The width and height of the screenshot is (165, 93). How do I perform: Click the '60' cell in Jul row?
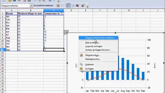click(30, 35)
